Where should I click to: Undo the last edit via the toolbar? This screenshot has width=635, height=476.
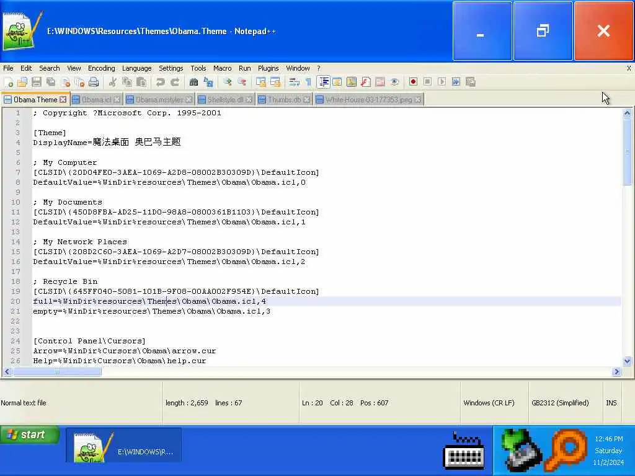tap(161, 82)
